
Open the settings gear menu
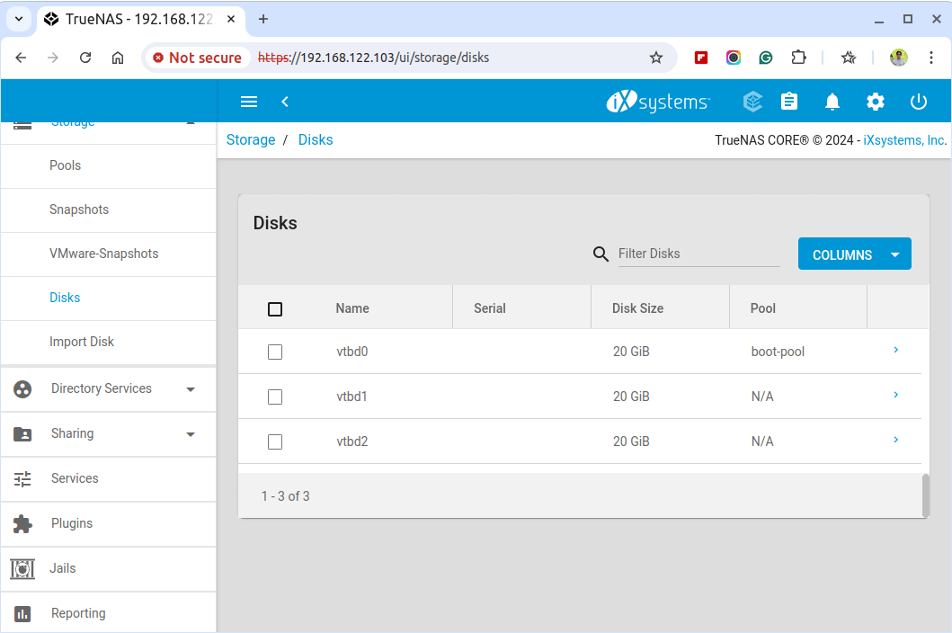[x=875, y=102]
